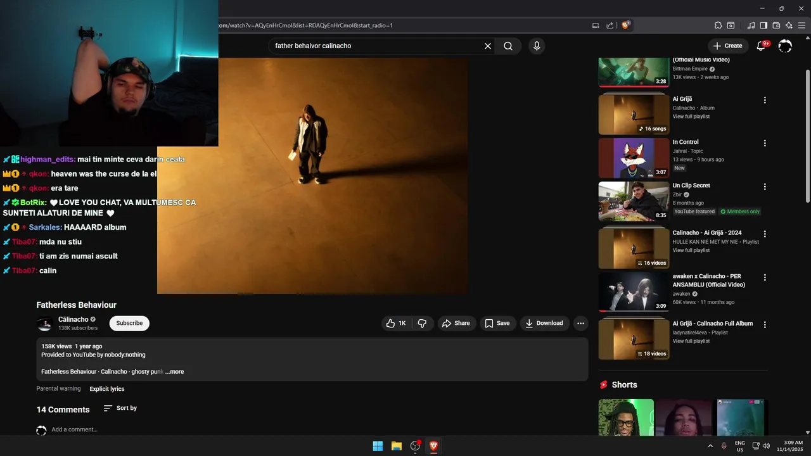The width and height of the screenshot is (811, 456).
Task: Click the 158K views text
Action: pos(56,346)
